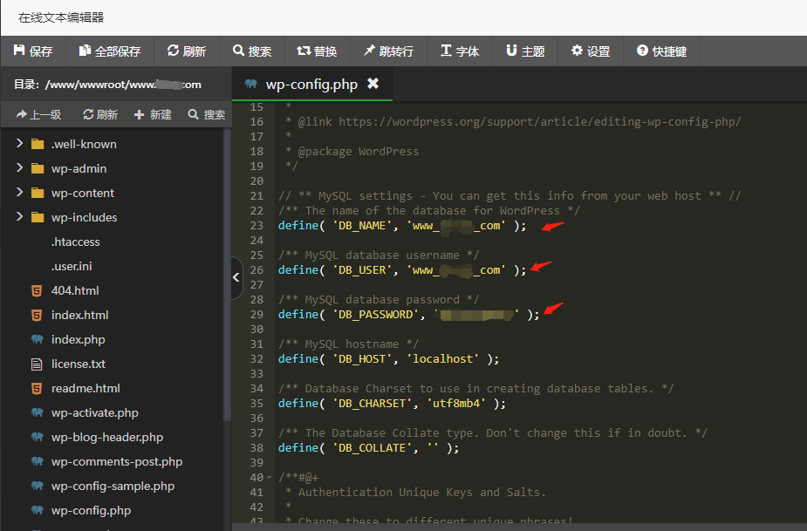Click the license.txt document icon

[x=37, y=364]
